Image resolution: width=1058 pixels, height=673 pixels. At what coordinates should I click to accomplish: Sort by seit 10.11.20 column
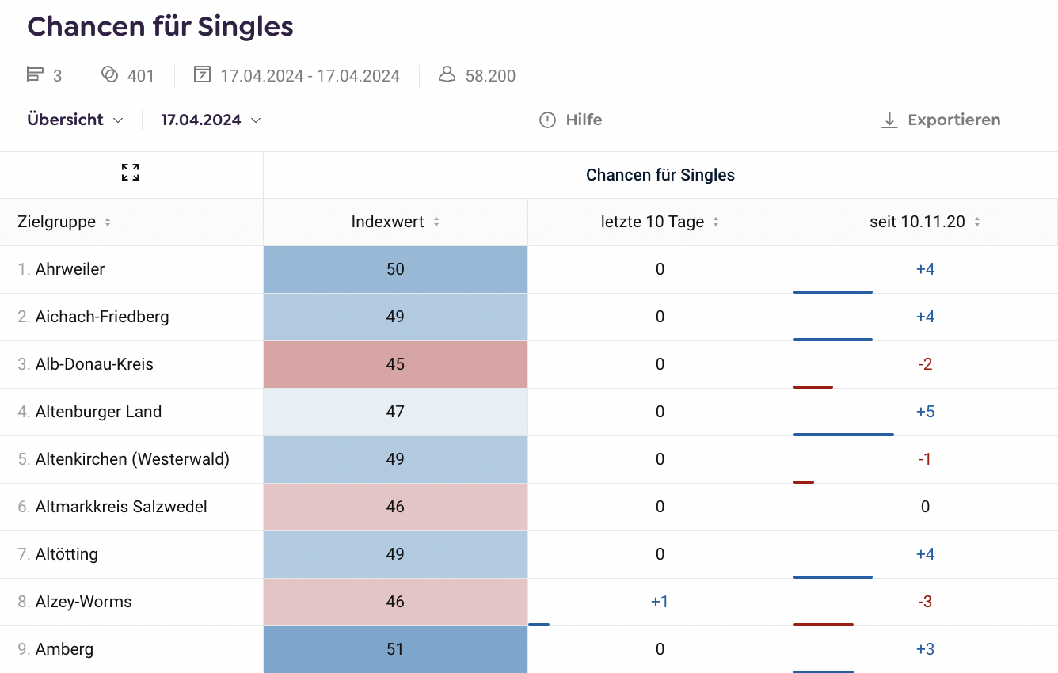pos(977,222)
